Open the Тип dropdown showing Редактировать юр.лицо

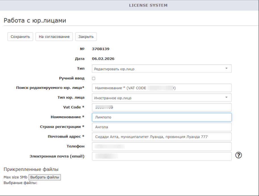[x=162, y=69]
